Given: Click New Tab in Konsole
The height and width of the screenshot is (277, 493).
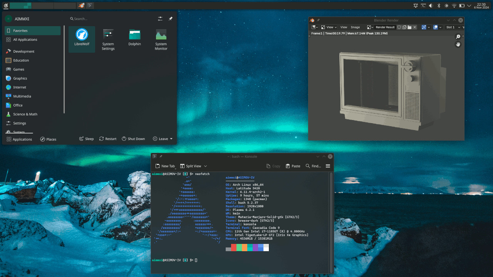Looking at the screenshot, I should (x=165, y=166).
